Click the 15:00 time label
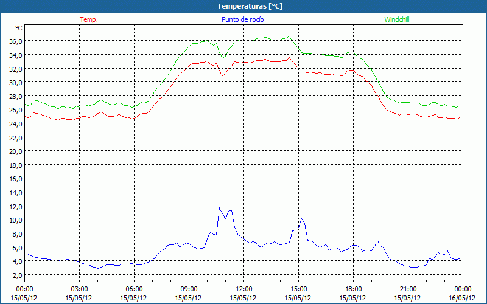The image size is (487, 304). point(298,289)
